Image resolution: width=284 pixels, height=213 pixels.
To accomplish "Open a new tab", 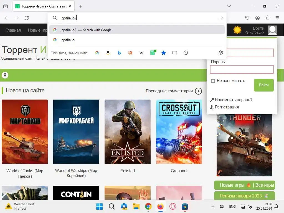I will 80,6.
